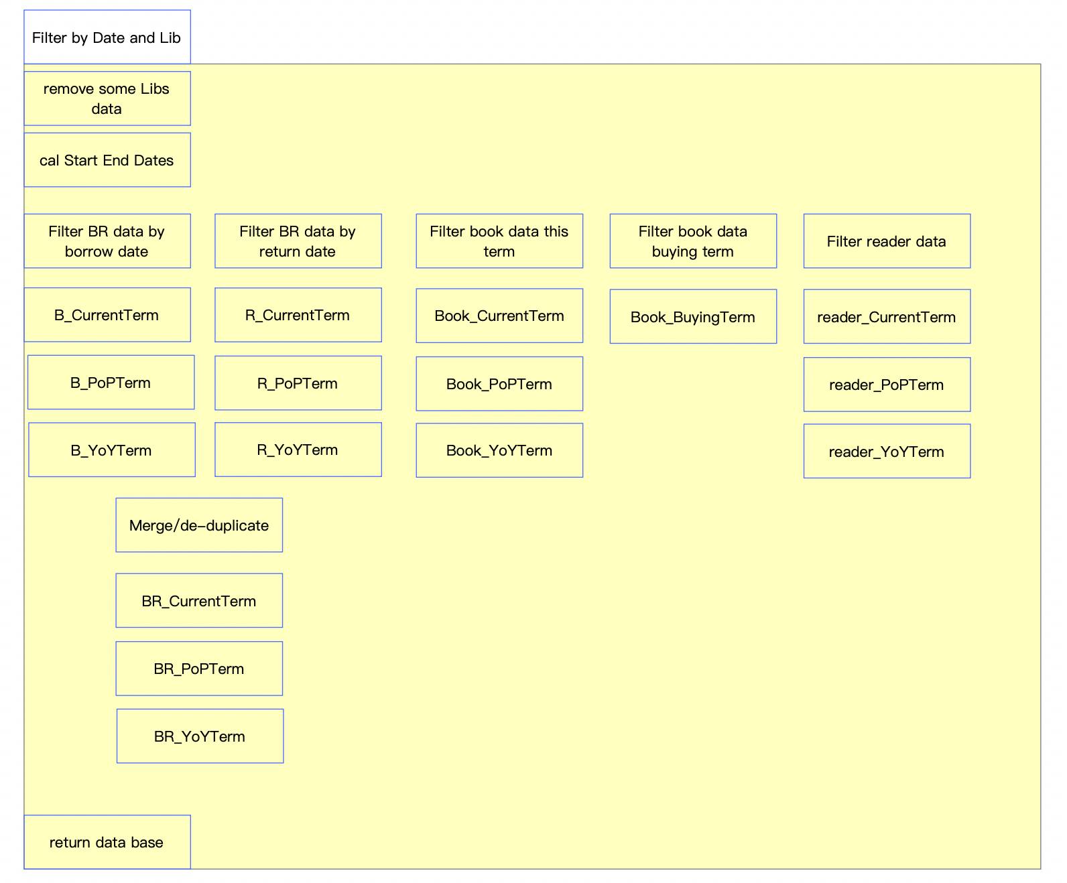Viewport: 1067px width, 883px height.
Task: Click the 'remove some Libs data' box
Action: coord(107,98)
